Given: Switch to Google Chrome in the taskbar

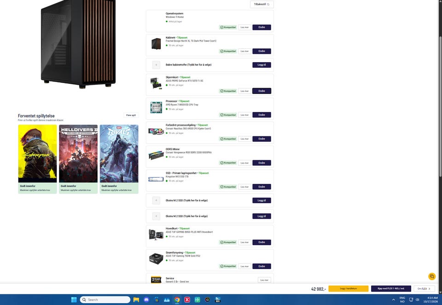Looking at the screenshot, I should 177,299.
